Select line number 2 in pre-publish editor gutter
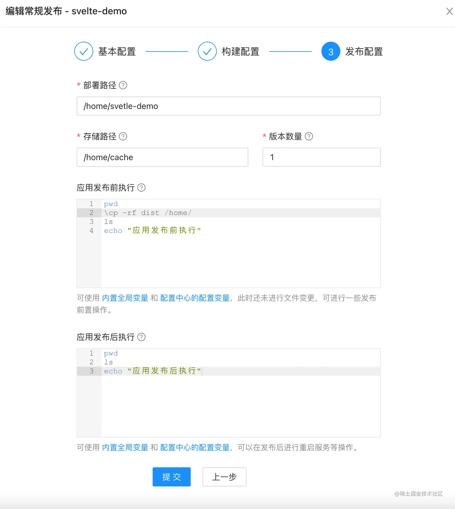 click(91, 213)
